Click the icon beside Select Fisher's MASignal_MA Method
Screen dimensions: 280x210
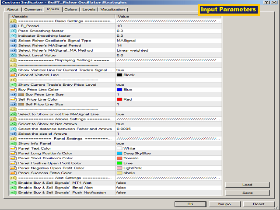(13, 50)
